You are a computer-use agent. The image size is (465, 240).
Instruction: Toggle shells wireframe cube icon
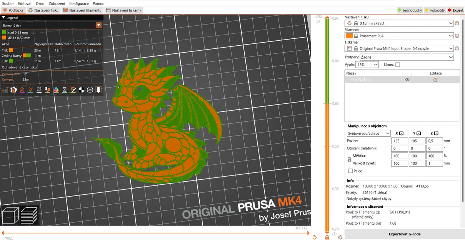90,90
